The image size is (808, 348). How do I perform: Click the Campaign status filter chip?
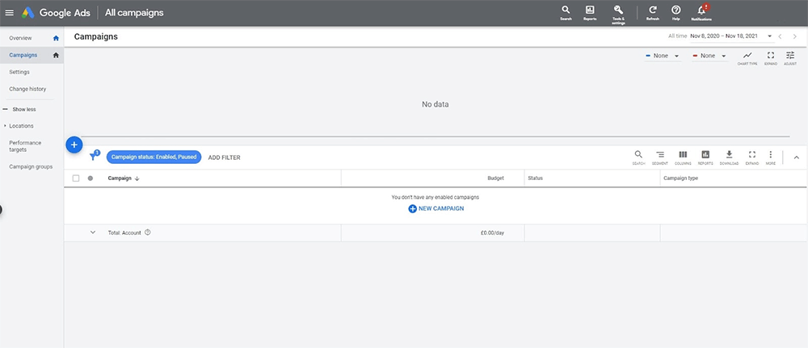(x=154, y=157)
